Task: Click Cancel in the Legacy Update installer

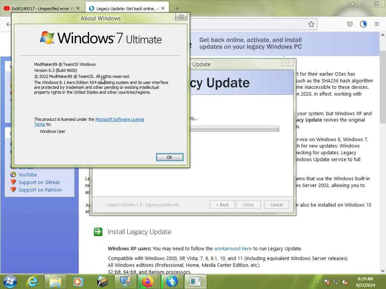Action: (x=276, y=205)
